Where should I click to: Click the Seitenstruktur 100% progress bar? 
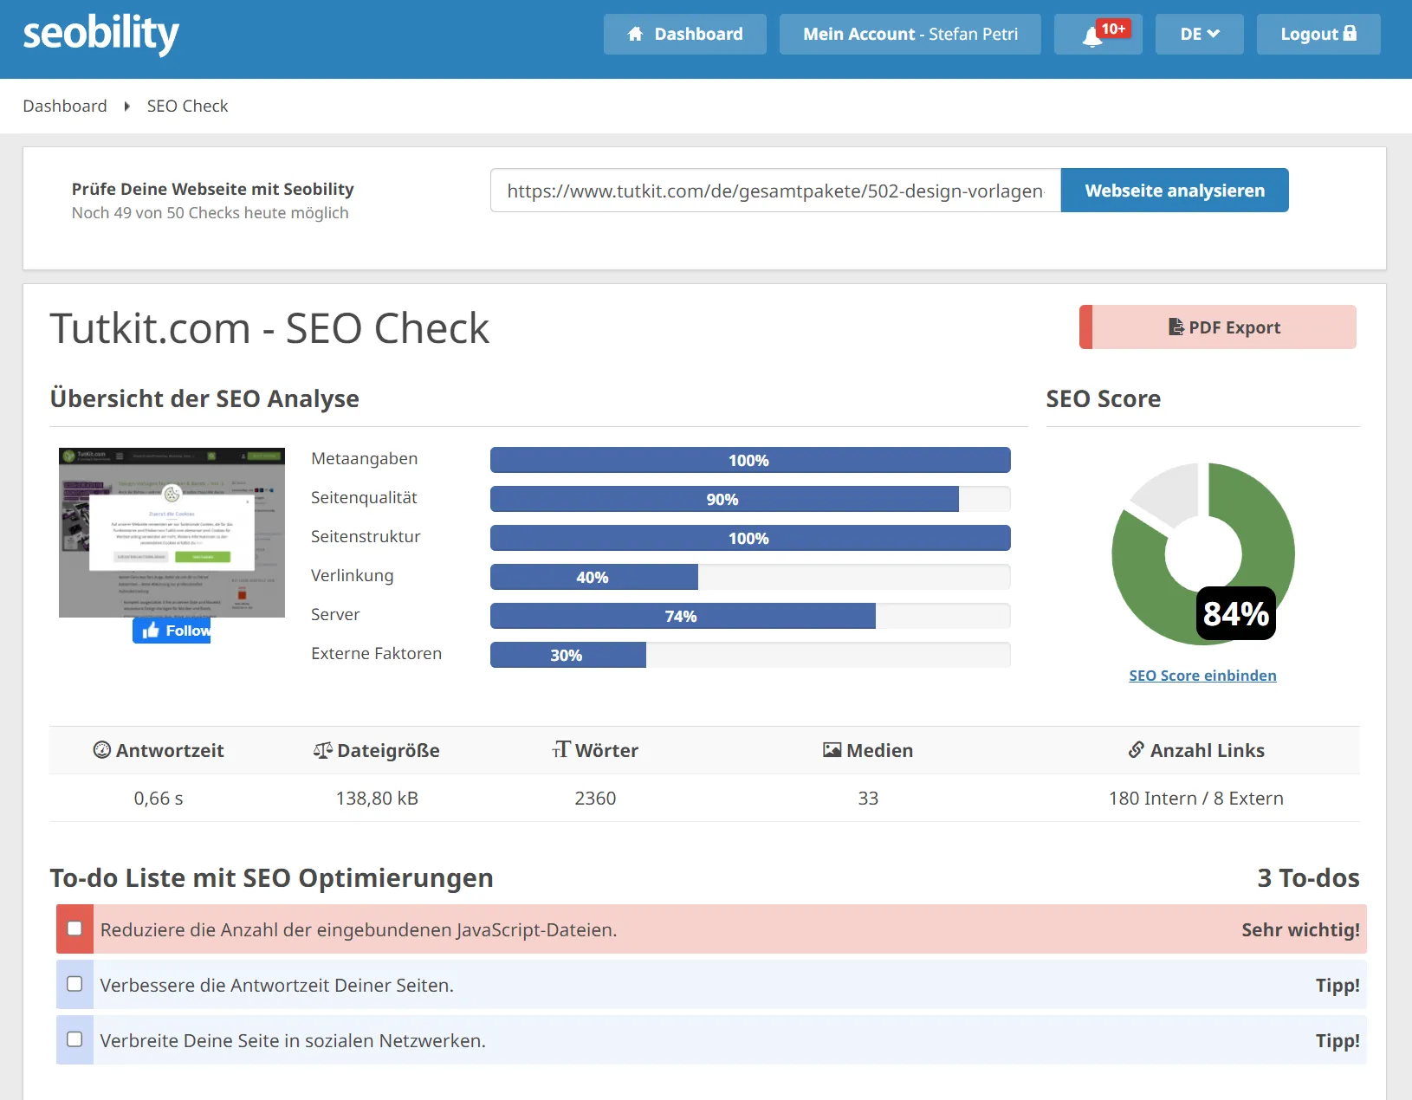click(x=750, y=538)
